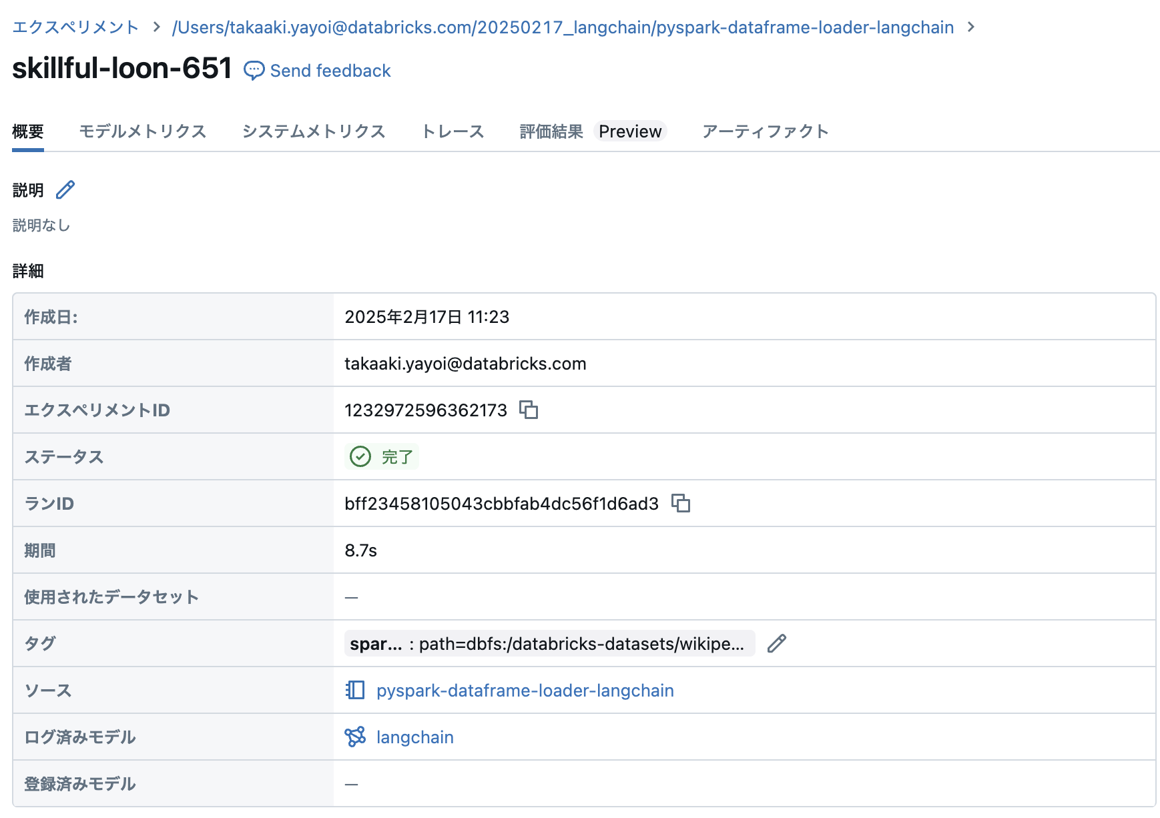Open the pyspark-dataframe-loader-langchain source link
This screenshot has width=1160, height=818.
(525, 691)
